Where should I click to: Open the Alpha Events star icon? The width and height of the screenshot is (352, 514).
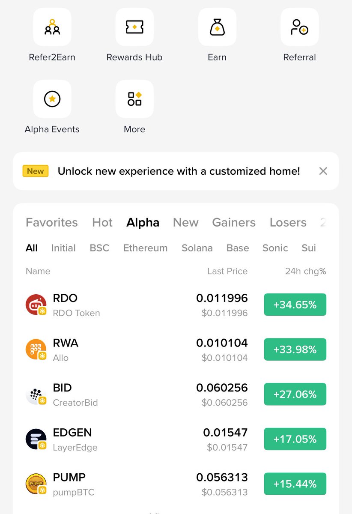tap(52, 99)
